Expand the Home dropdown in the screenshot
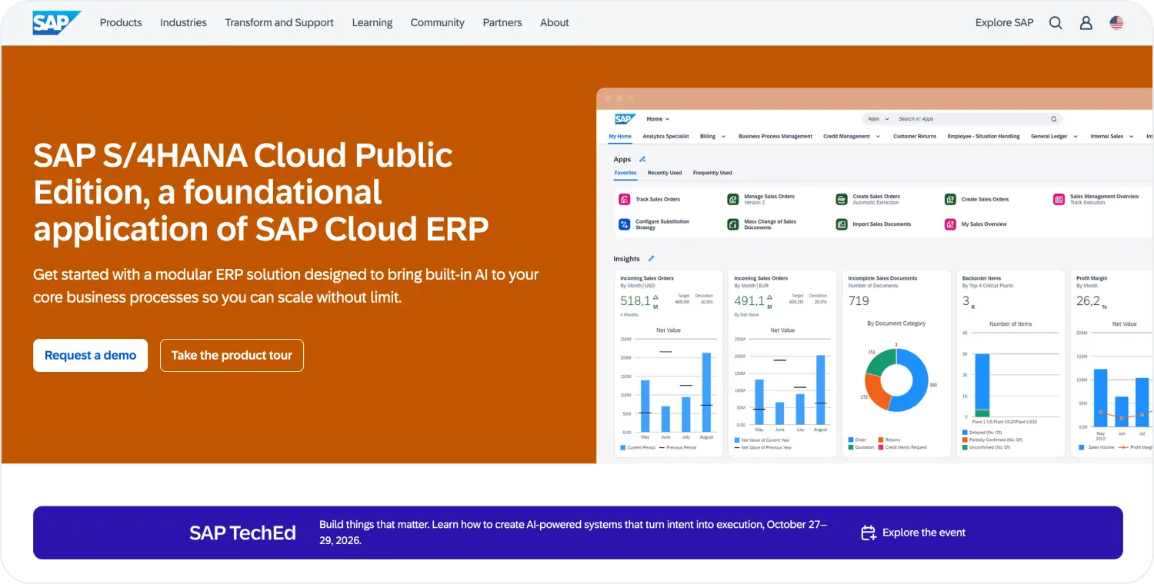This screenshot has width=1154, height=584. click(x=658, y=119)
